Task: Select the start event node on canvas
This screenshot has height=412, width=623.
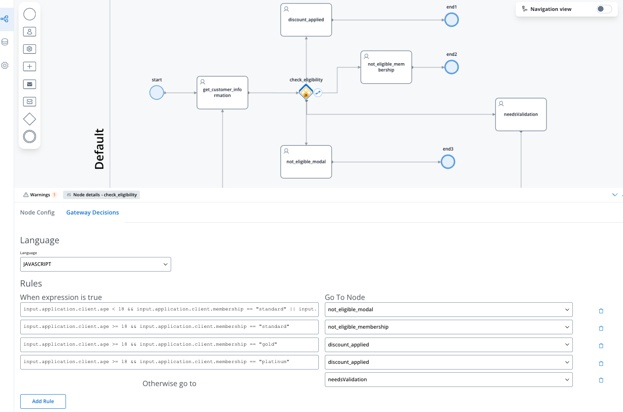Action: [157, 93]
